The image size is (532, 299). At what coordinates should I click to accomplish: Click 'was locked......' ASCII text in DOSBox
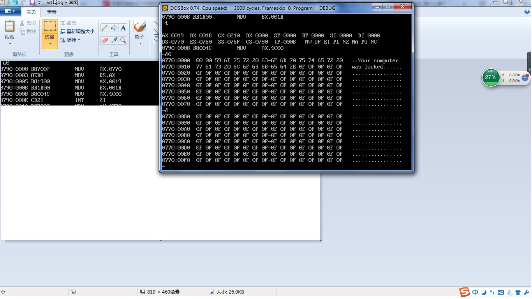377,67
